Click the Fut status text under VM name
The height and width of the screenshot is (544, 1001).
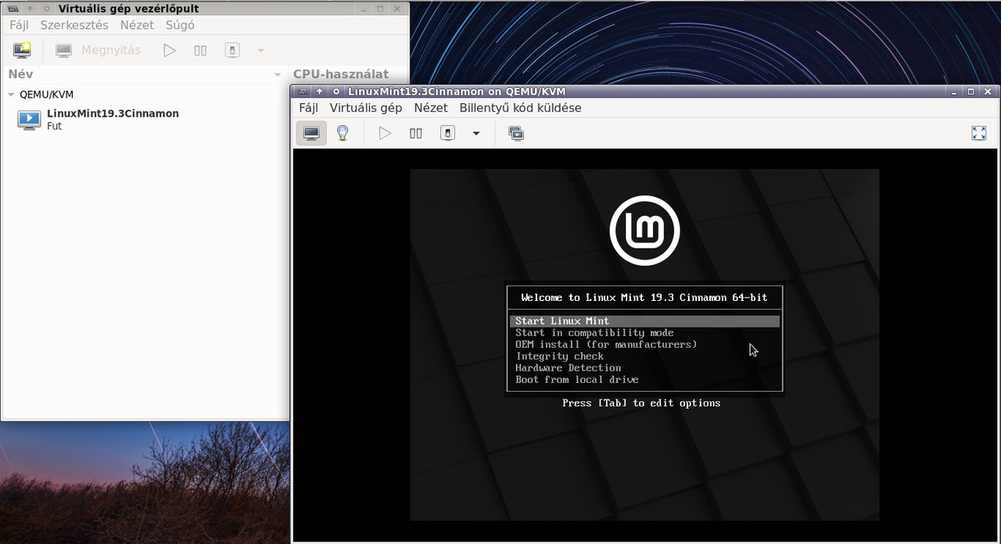54,126
